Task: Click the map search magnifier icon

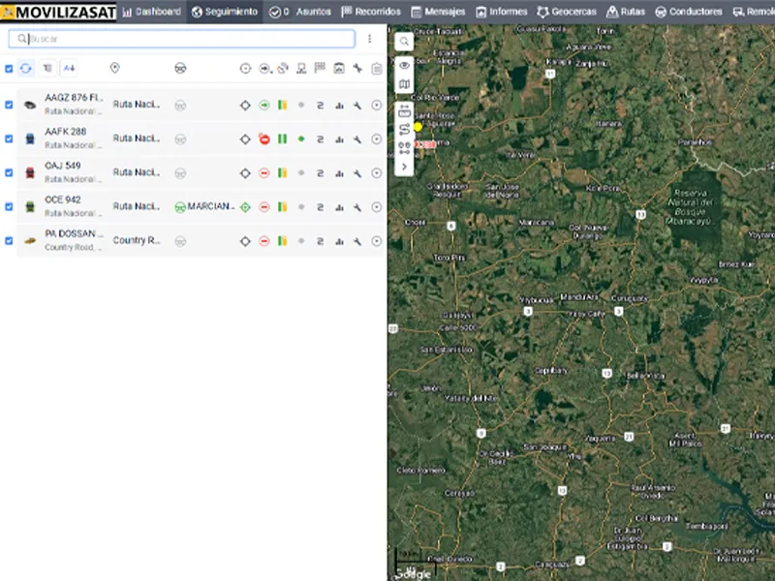Action: 404,42
